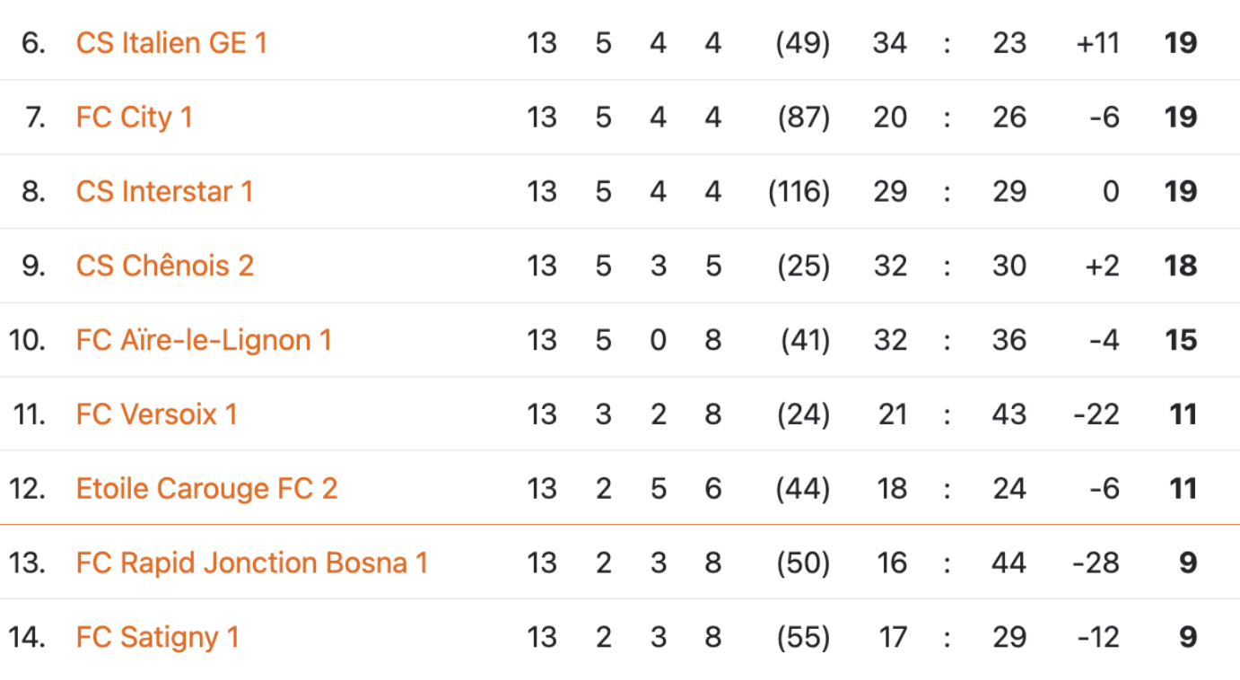Open the FC Versoix 1 link
Image resolution: width=1240 pixels, height=680 pixels.
157,414
